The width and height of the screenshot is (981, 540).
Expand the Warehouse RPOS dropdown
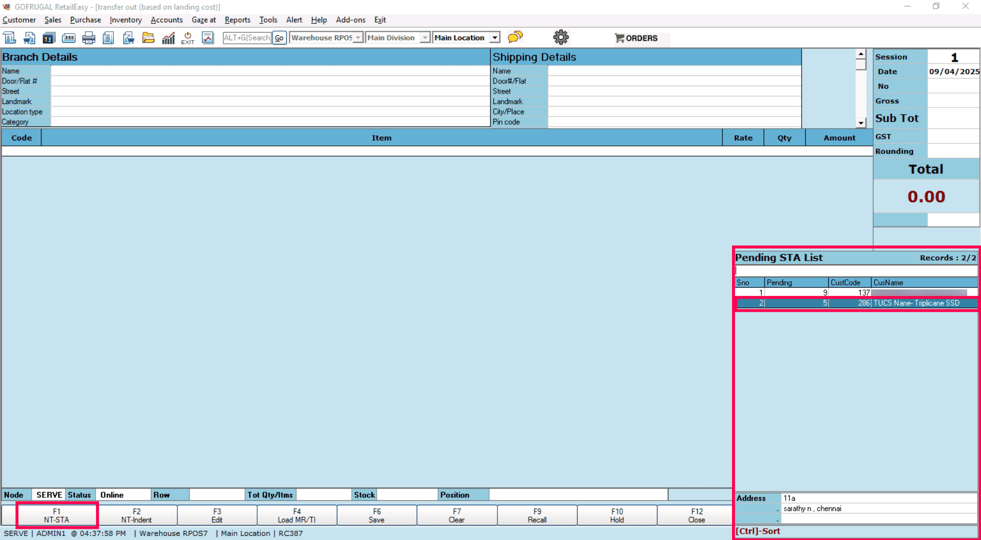pyautogui.click(x=358, y=38)
